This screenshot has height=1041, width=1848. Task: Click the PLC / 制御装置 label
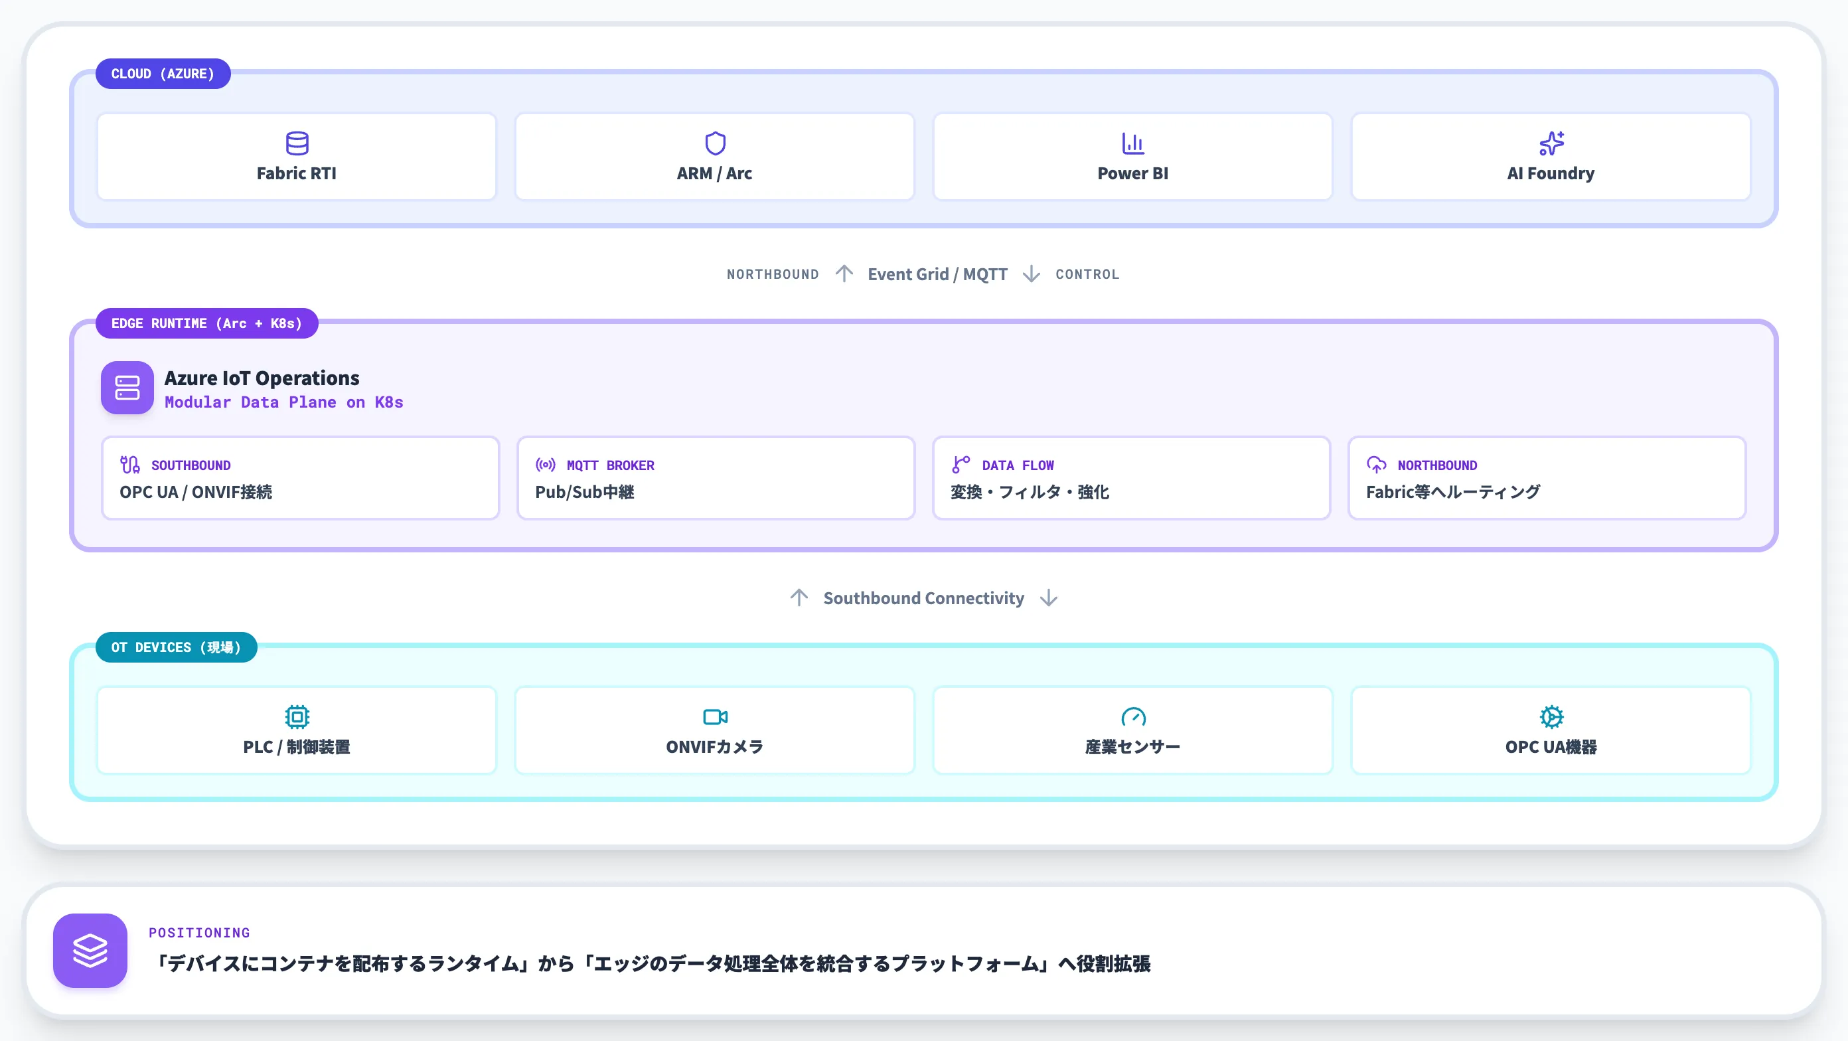pyautogui.click(x=296, y=747)
